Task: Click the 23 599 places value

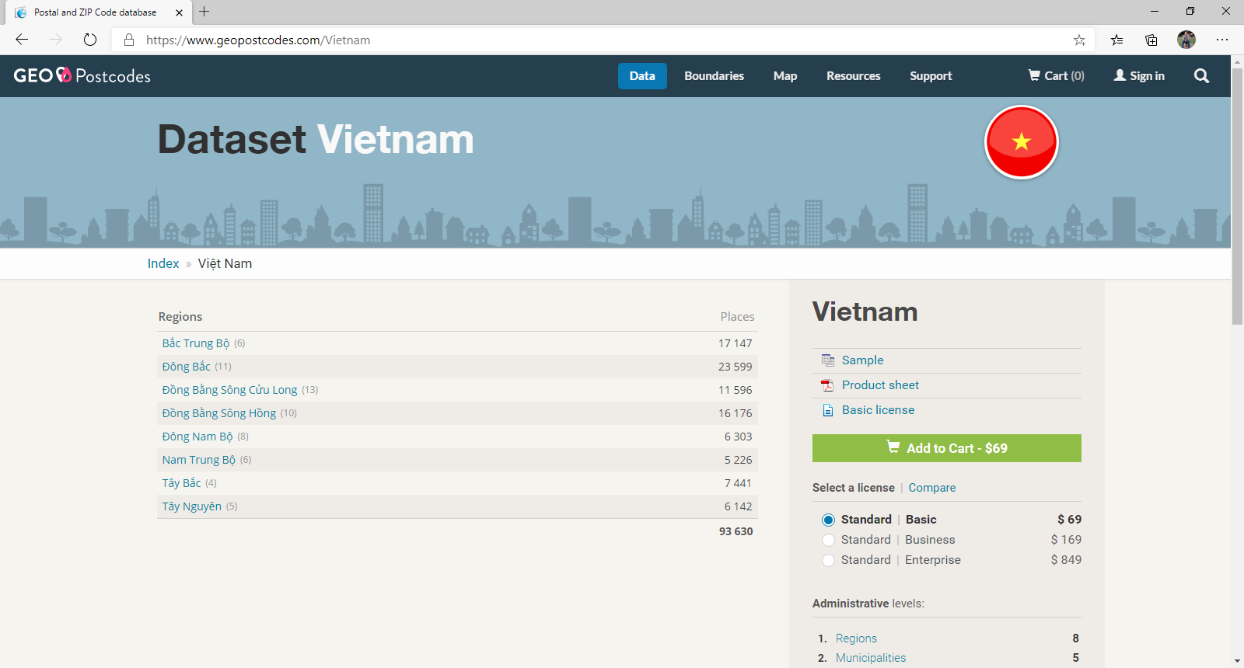Action: [735, 367]
